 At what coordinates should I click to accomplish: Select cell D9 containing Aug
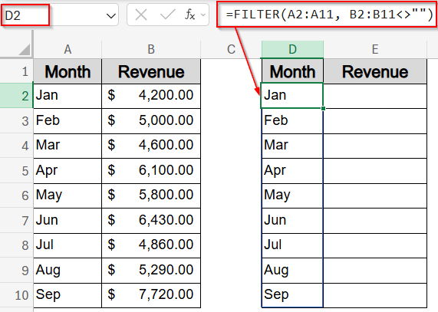[x=292, y=270]
